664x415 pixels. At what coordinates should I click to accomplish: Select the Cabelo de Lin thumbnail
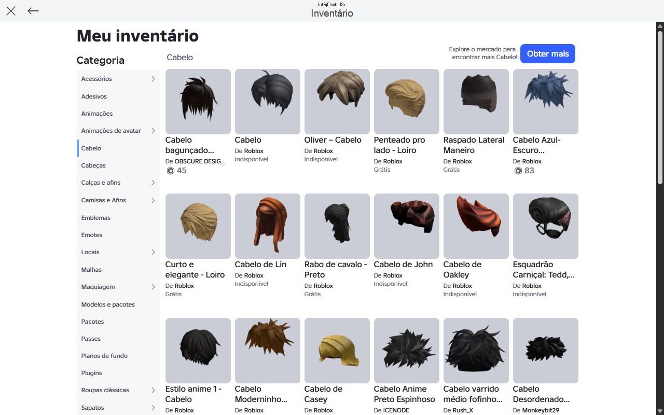[x=268, y=226]
